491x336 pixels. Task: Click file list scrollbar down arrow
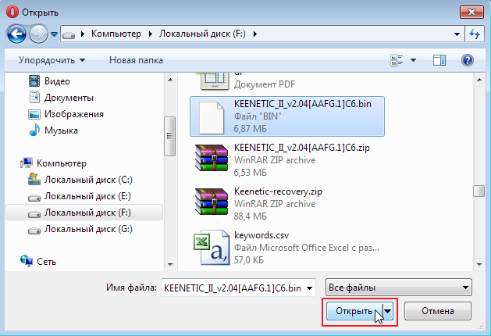[479, 265]
